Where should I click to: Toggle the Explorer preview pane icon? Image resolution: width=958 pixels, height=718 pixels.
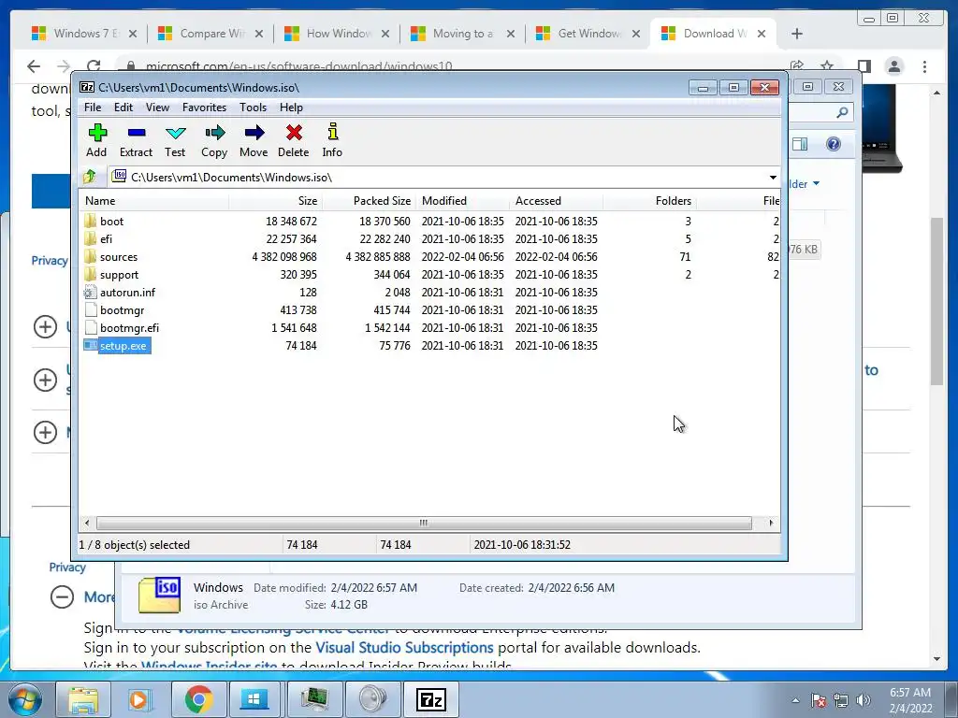[800, 144]
